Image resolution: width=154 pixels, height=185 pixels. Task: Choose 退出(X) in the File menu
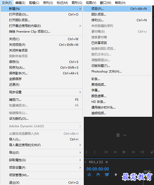(x=41, y=182)
